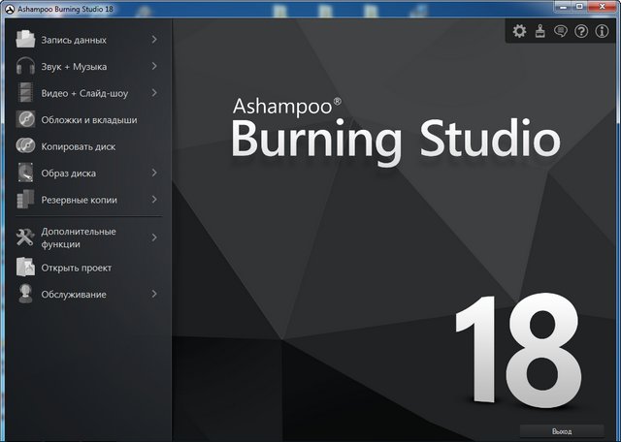Expand the Запись данных submenu arrow

pyautogui.click(x=154, y=40)
